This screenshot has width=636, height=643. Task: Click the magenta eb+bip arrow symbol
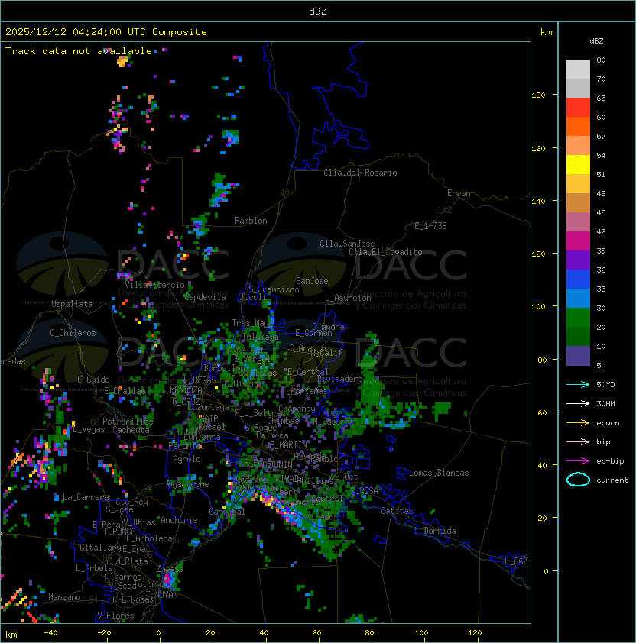click(x=578, y=461)
